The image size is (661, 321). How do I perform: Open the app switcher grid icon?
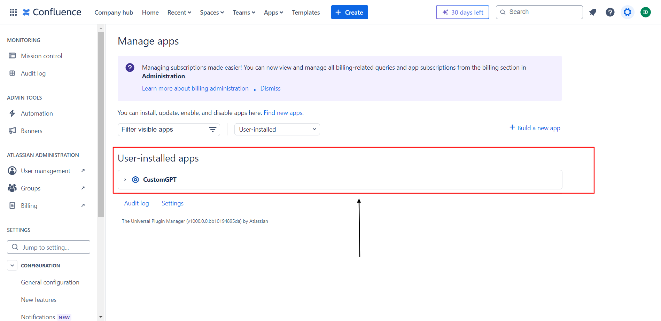pos(13,12)
